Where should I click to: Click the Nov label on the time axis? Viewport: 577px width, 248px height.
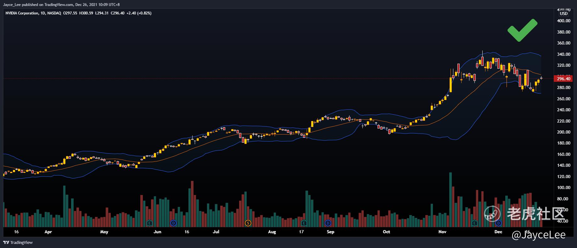[x=442, y=232]
